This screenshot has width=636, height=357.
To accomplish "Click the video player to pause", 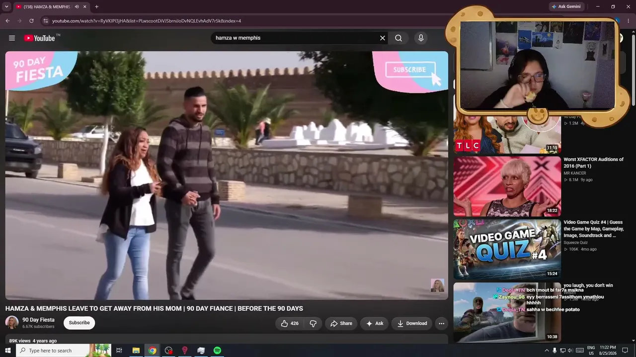I will [x=227, y=176].
